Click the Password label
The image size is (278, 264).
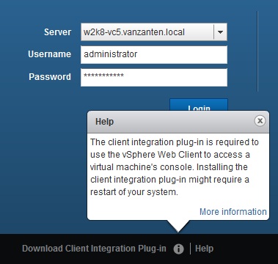tap(50, 76)
